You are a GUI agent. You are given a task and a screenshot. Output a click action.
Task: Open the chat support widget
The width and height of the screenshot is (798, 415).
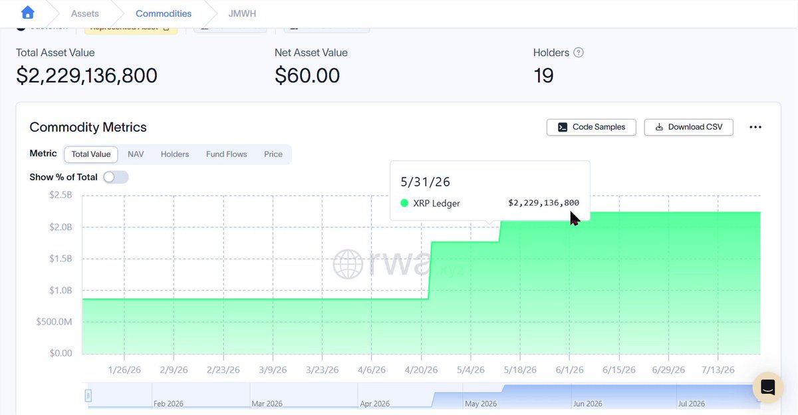pos(768,388)
